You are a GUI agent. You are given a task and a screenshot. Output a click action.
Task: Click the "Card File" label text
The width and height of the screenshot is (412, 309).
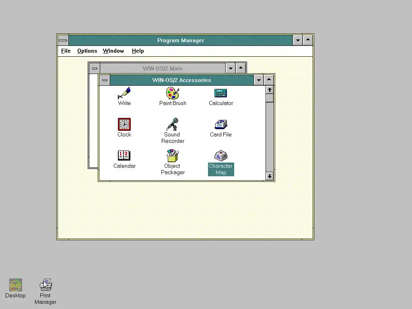coord(221,134)
